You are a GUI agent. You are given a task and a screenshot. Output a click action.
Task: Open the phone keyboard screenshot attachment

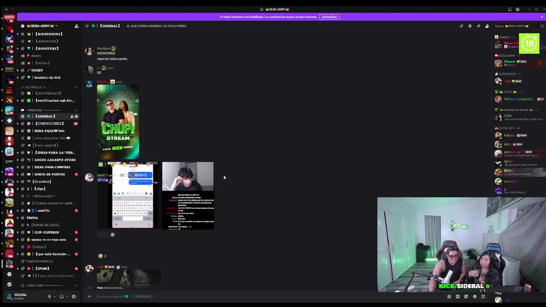133,196
